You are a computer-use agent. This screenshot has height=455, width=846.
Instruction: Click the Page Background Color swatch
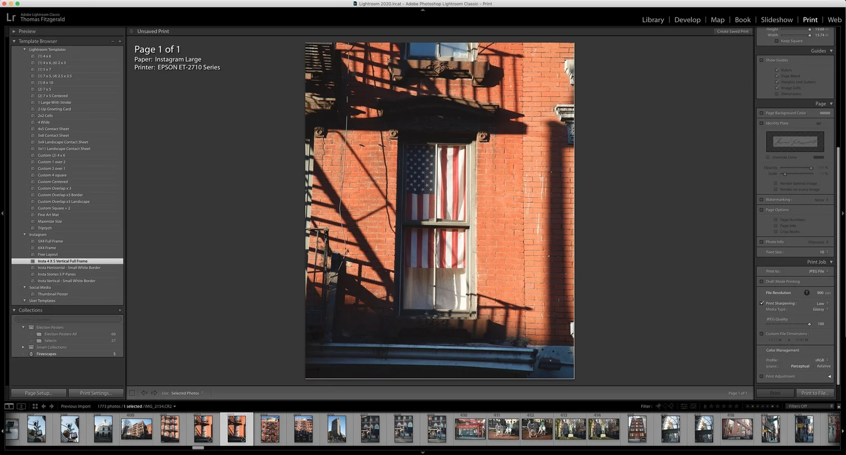[x=825, y=113]
